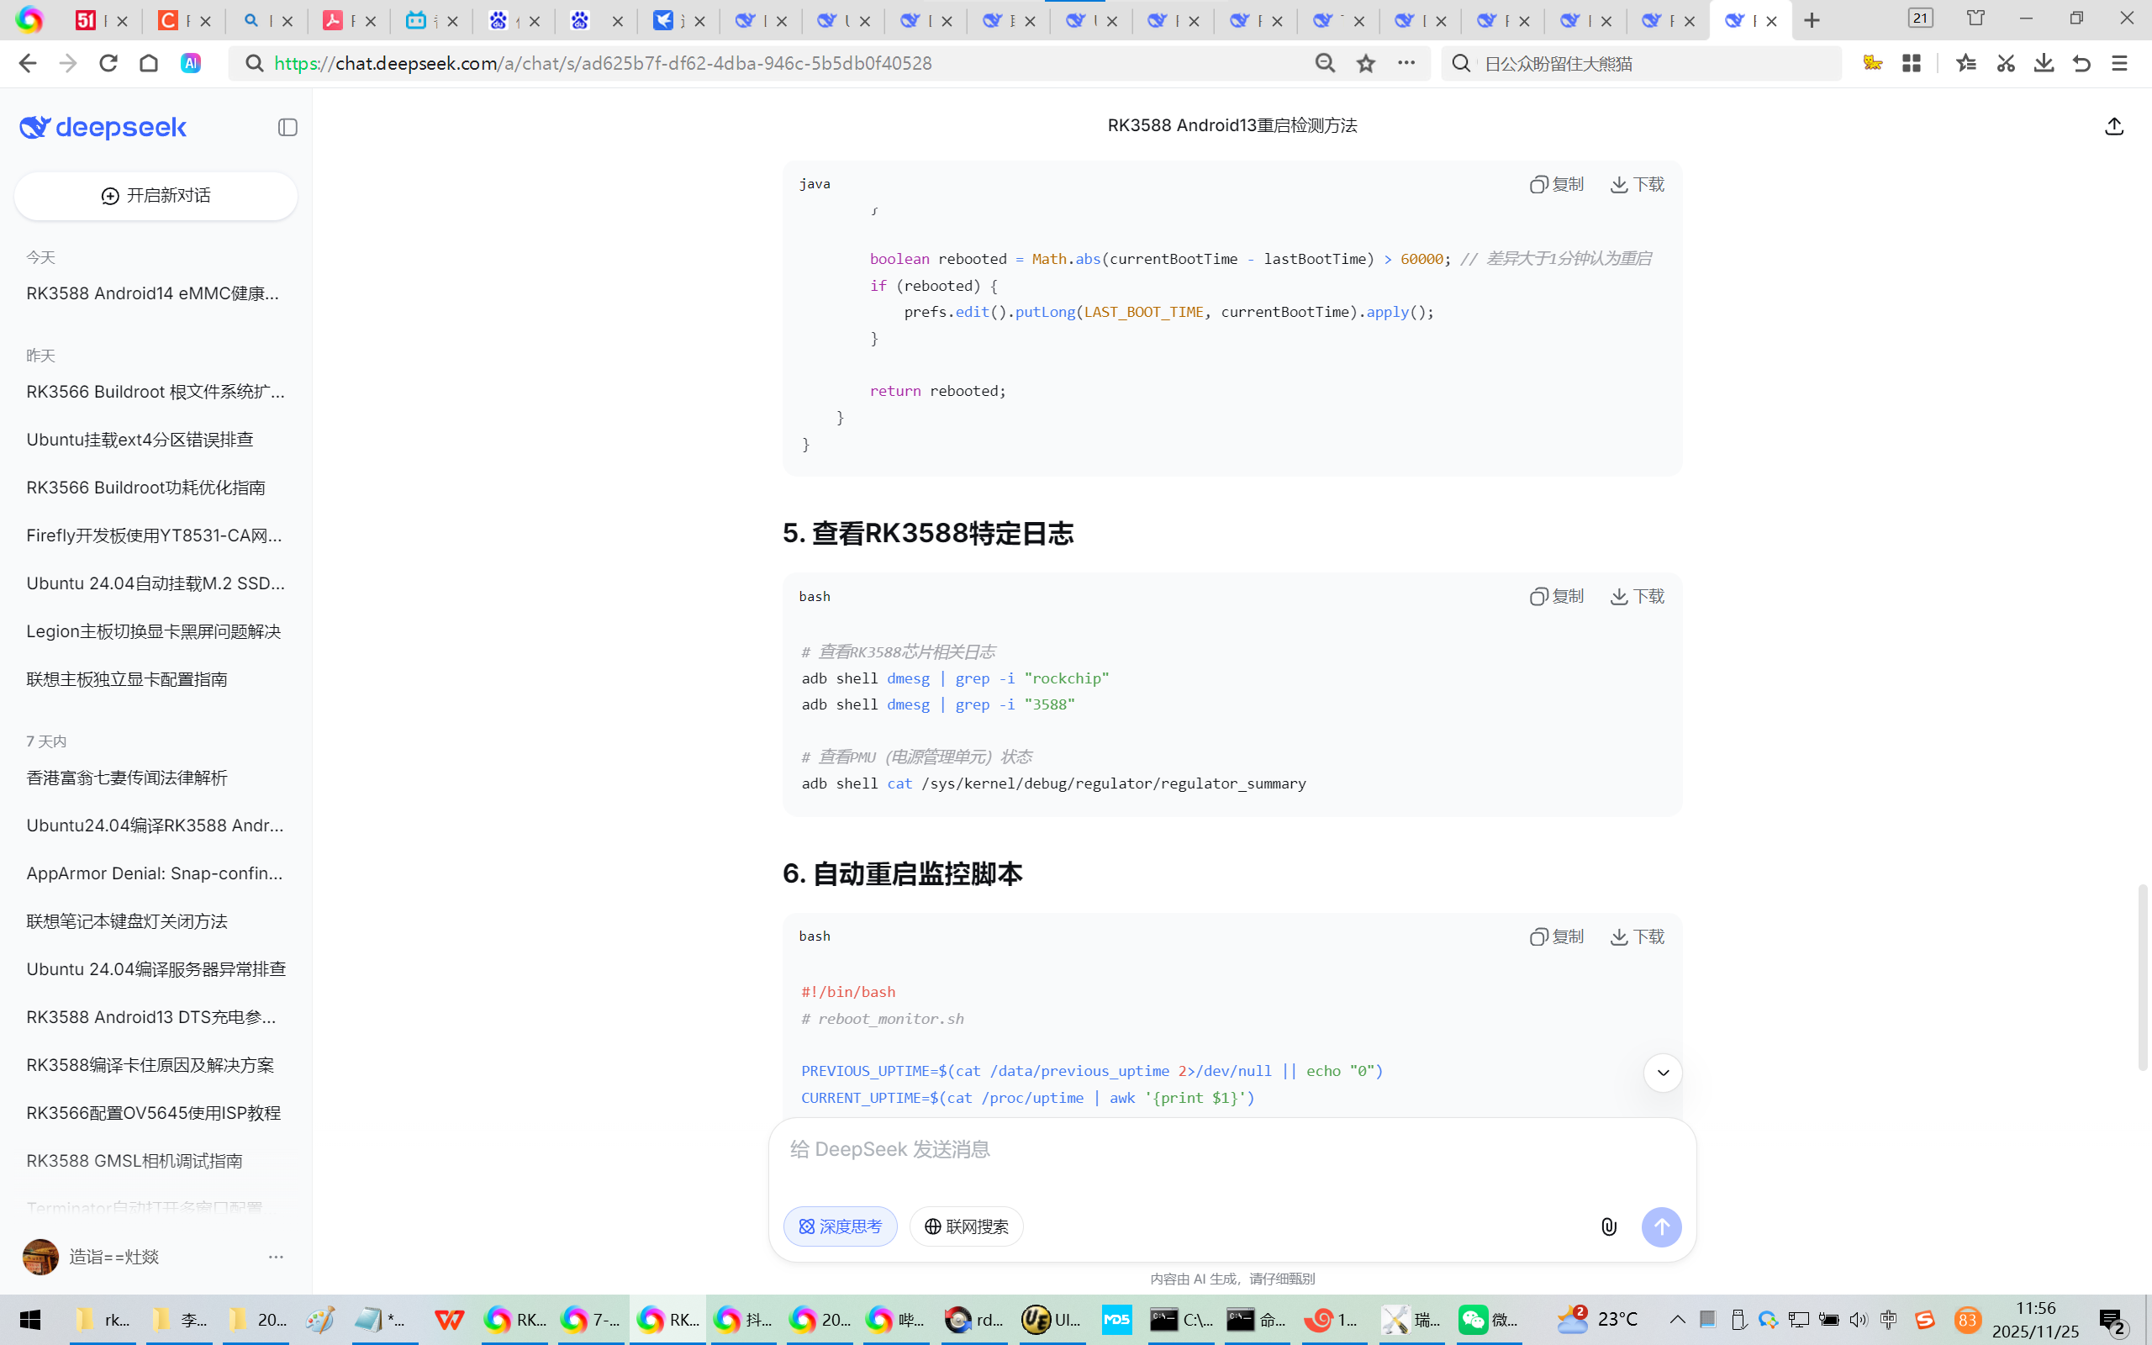
Task: Copy the java code block
Action: (1557, 184)
